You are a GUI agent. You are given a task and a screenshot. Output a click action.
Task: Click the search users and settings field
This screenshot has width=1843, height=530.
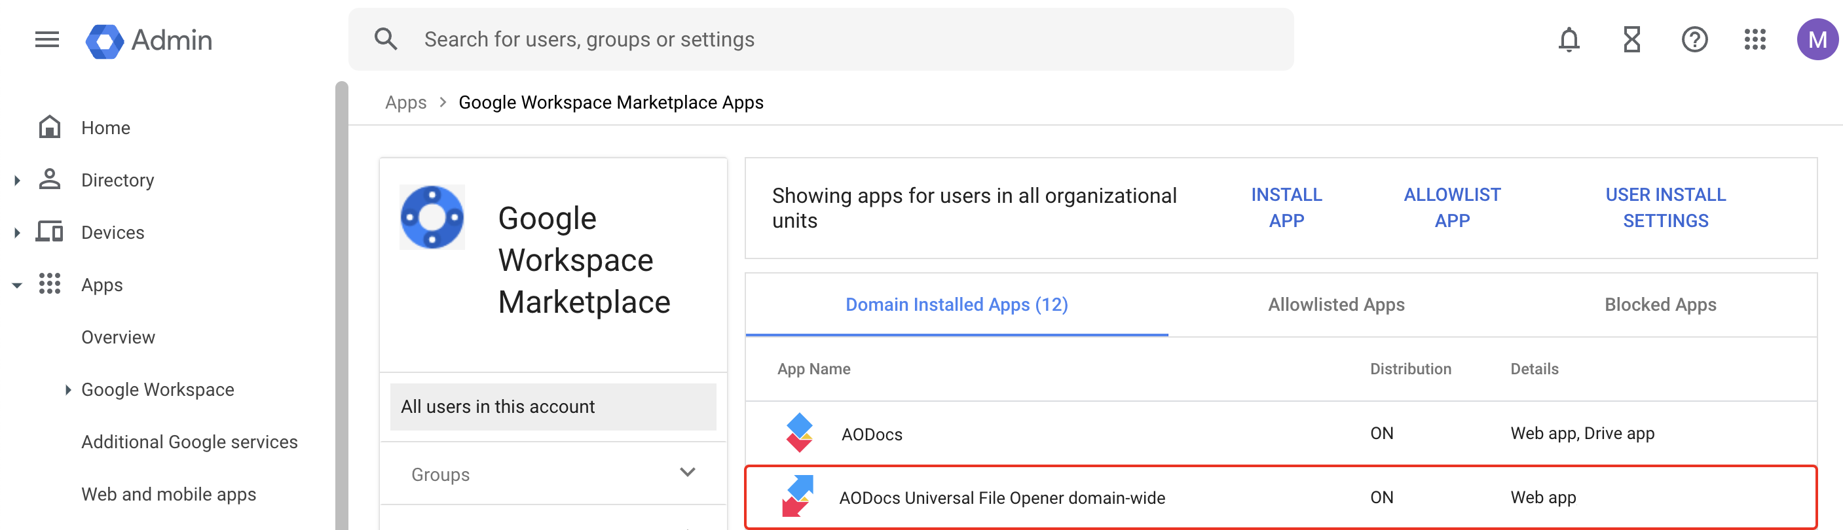click(x=821, y=39)
